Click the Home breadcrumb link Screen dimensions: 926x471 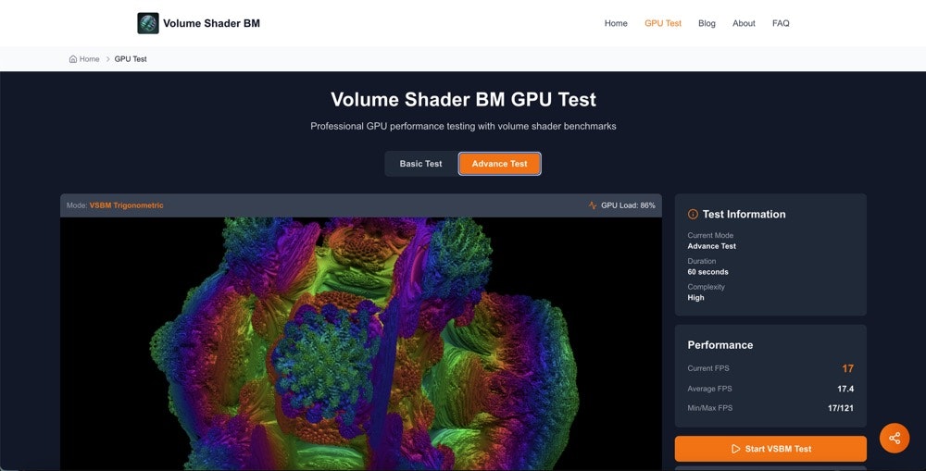point(89,59)
